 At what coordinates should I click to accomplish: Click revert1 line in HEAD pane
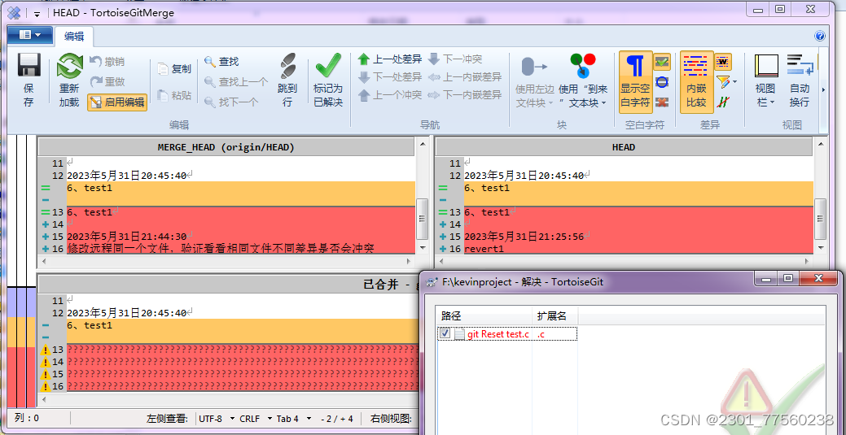point(484,249)
